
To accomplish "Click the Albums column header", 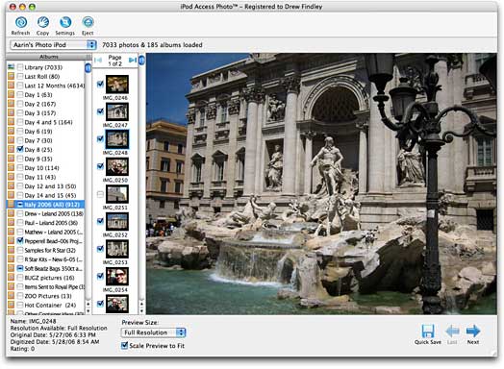I will point(48,57).
